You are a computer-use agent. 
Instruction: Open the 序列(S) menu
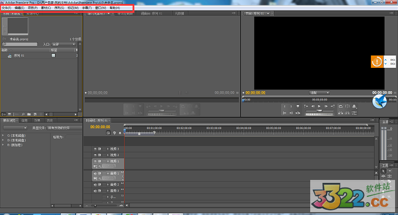click(x=59, y=8)
